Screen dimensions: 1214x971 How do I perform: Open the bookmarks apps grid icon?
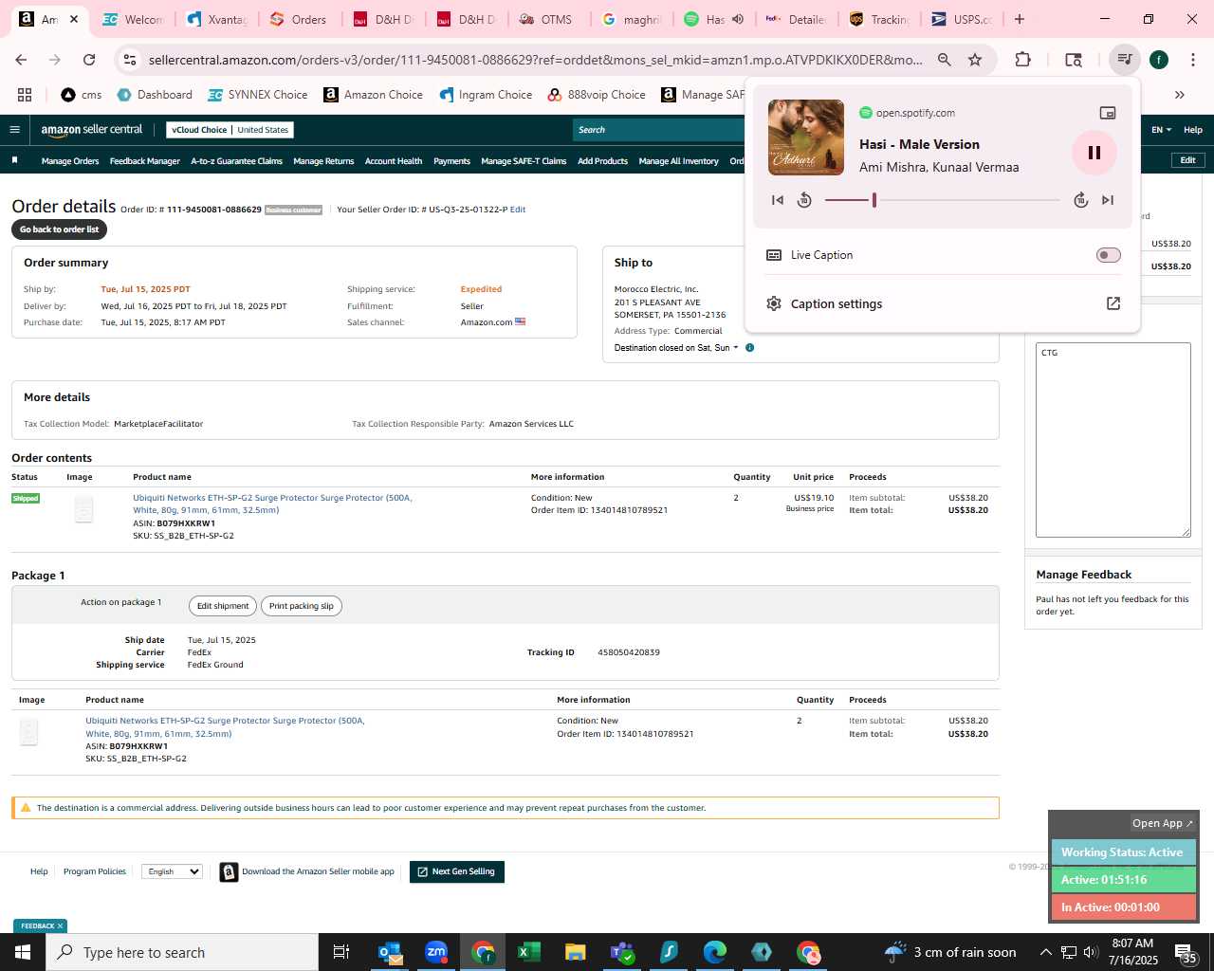click(25, 95)
